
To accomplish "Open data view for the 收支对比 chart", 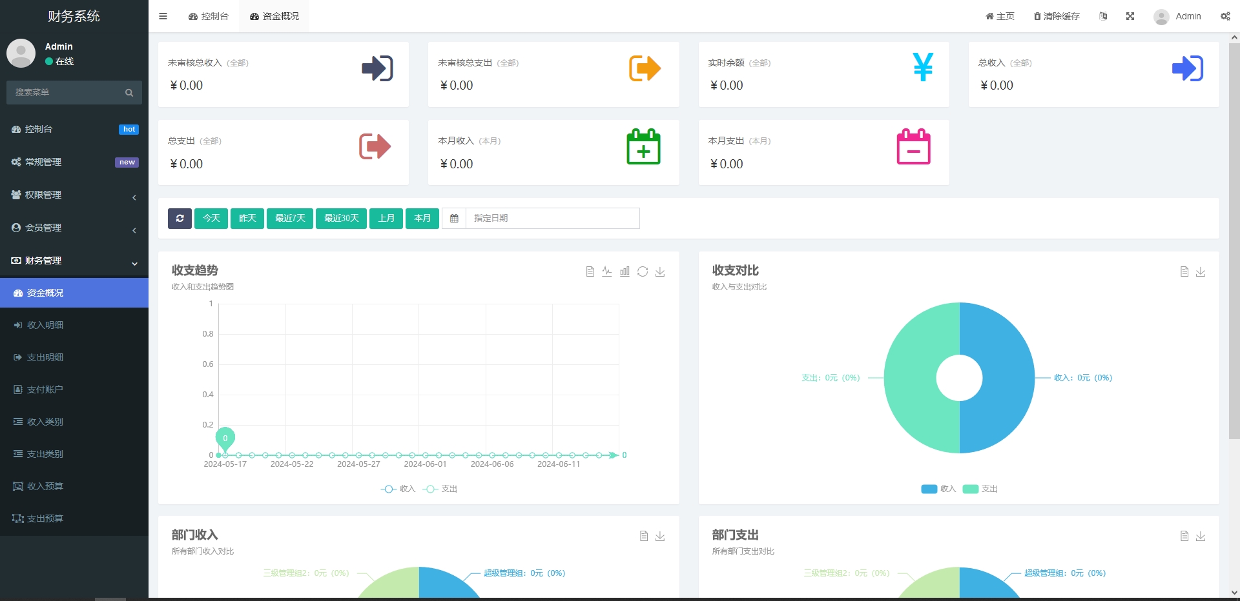I will 1184,272.
